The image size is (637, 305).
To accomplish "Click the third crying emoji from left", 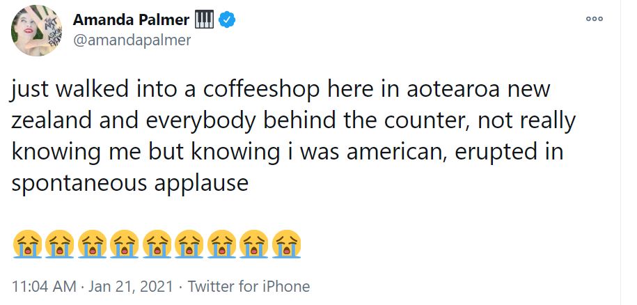I will [91, 244].
